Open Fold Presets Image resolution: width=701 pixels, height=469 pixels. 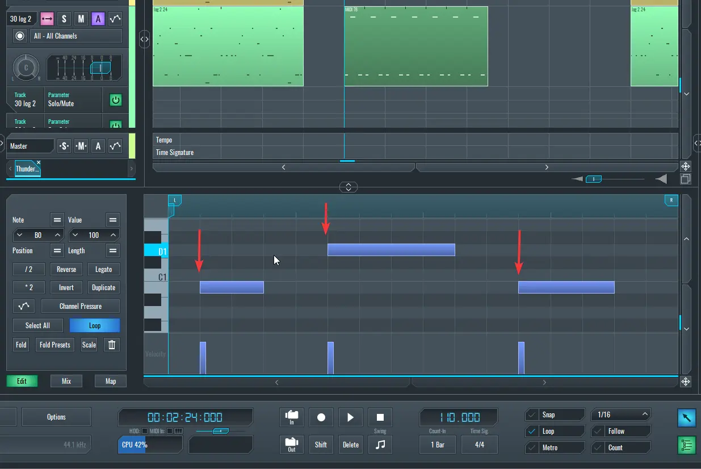coord(55,345)
